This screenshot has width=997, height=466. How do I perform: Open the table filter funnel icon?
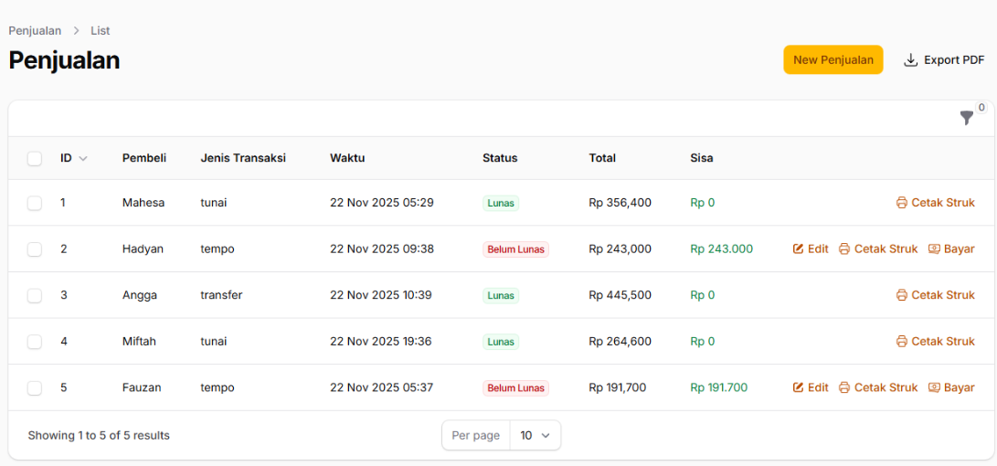click(967, 118)
